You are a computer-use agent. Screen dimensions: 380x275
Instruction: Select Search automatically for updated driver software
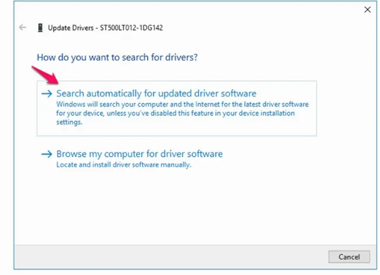click(x=156, y=94)
